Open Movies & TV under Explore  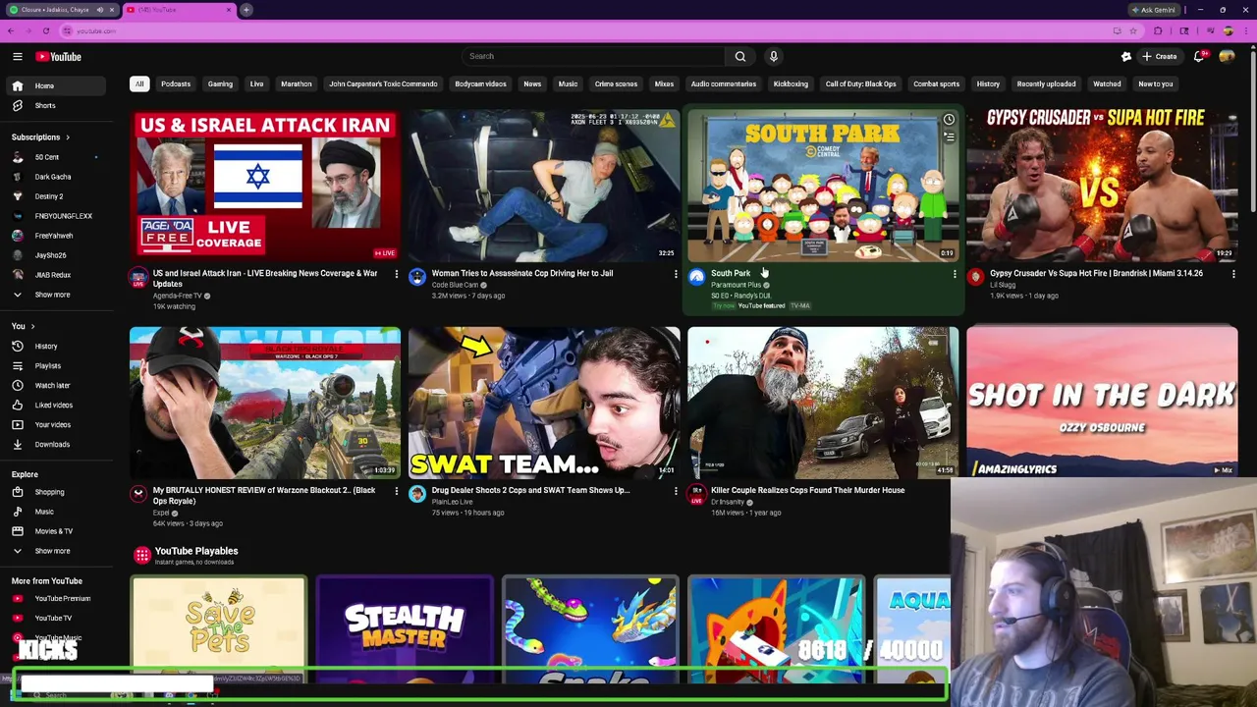(x=55, y=531)
